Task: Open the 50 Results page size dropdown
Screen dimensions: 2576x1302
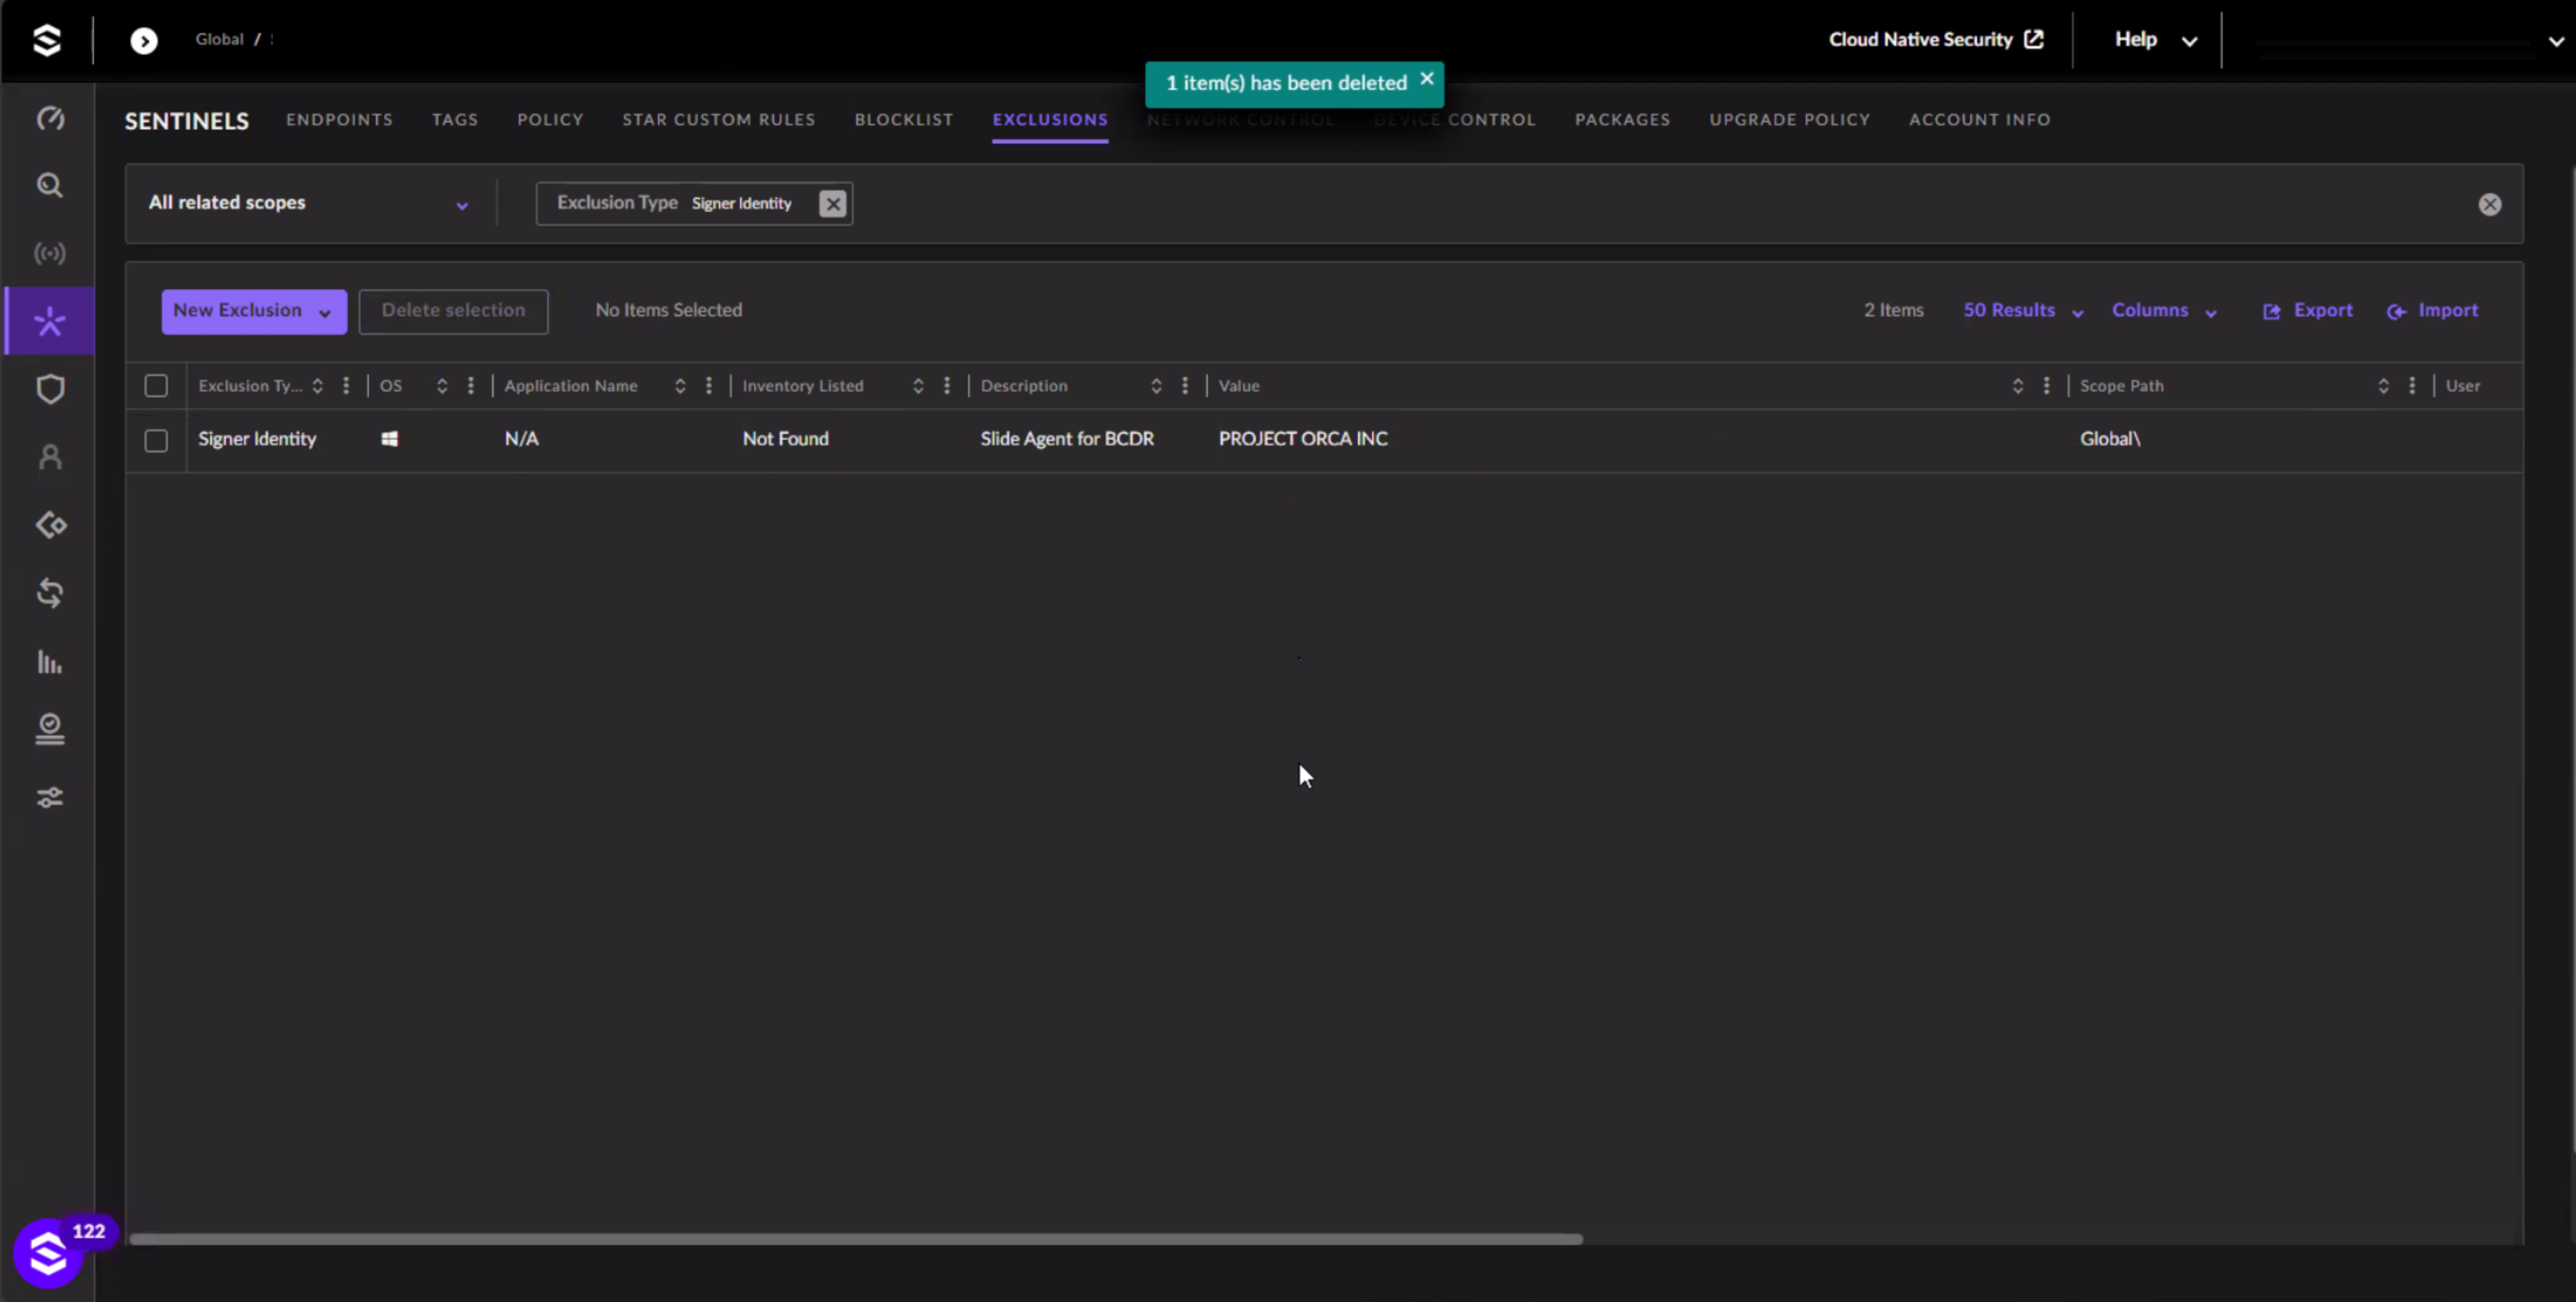Action: pos(2022,311)
